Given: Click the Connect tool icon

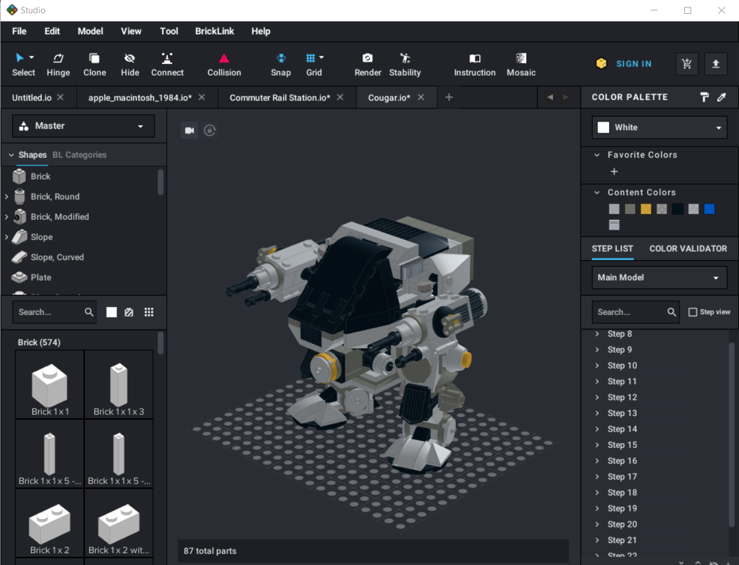Looking at the screenshot, I should (167, 58).
